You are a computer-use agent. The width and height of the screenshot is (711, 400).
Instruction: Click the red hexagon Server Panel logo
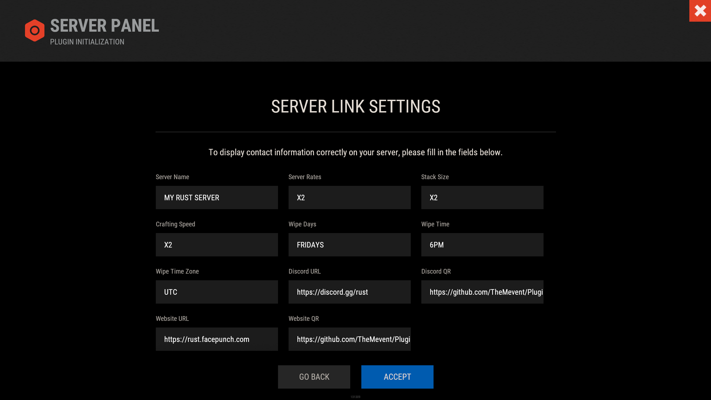point(34,30)
